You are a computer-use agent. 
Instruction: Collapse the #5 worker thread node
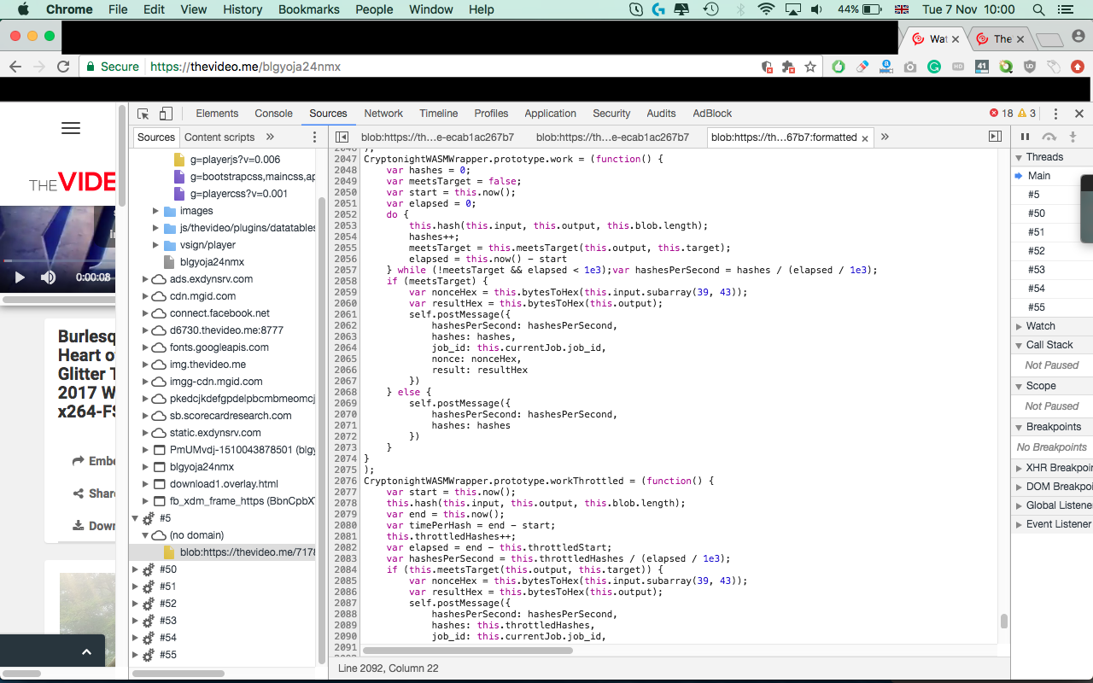point(135,518)
